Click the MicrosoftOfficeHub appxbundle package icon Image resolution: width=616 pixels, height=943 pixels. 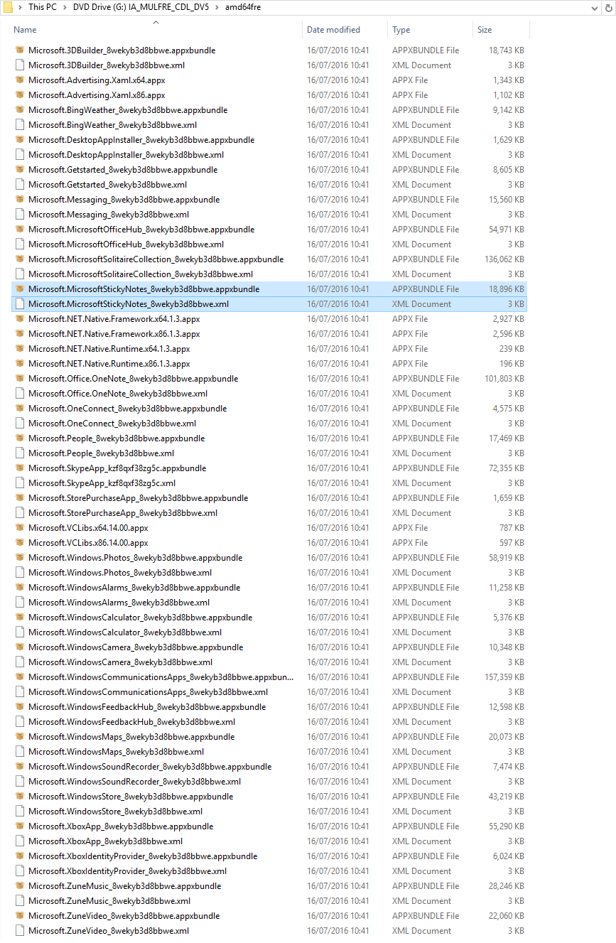[x=20, y=230]
